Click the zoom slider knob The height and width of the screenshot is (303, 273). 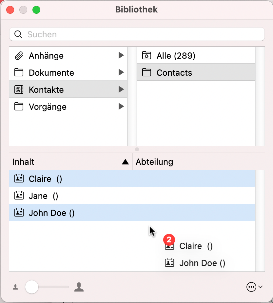click(x=32, y=287)
